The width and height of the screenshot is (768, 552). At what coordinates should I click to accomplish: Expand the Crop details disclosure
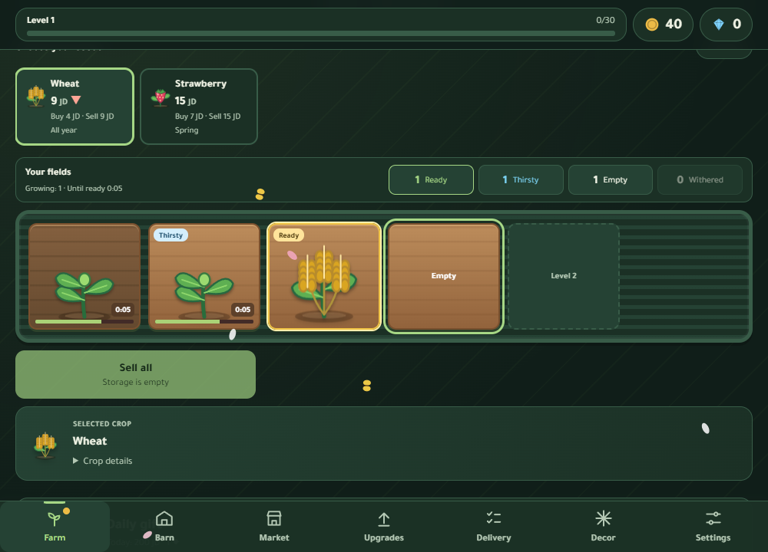tap(103, 461)
